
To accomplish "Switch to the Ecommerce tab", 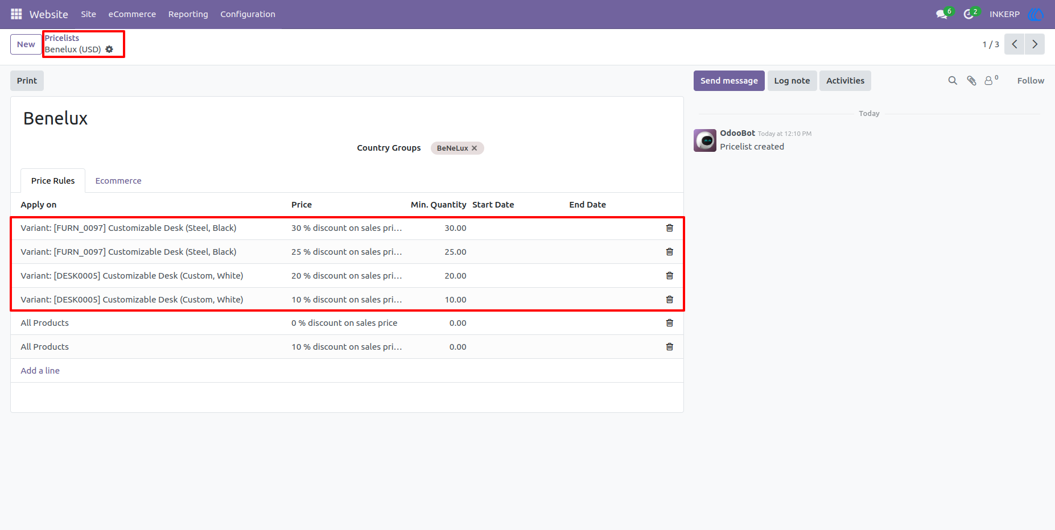I will click(118, 181).
